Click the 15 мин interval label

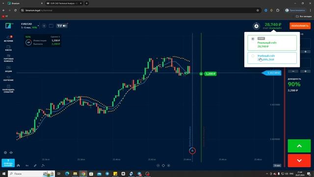(277, 166)
